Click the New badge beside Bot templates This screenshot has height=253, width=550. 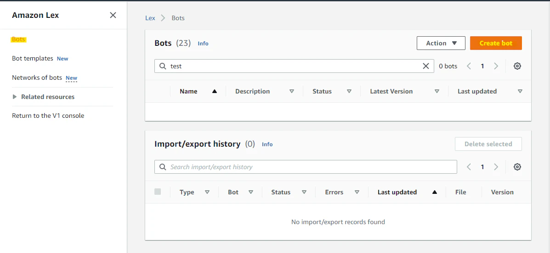tap(62, 59)
